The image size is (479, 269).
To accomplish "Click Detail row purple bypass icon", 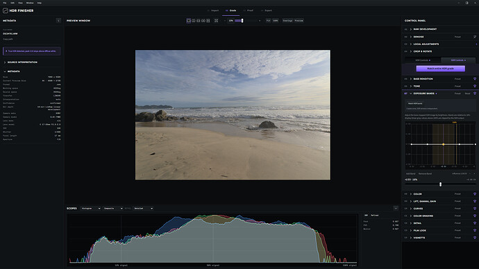I will (475, 223).
